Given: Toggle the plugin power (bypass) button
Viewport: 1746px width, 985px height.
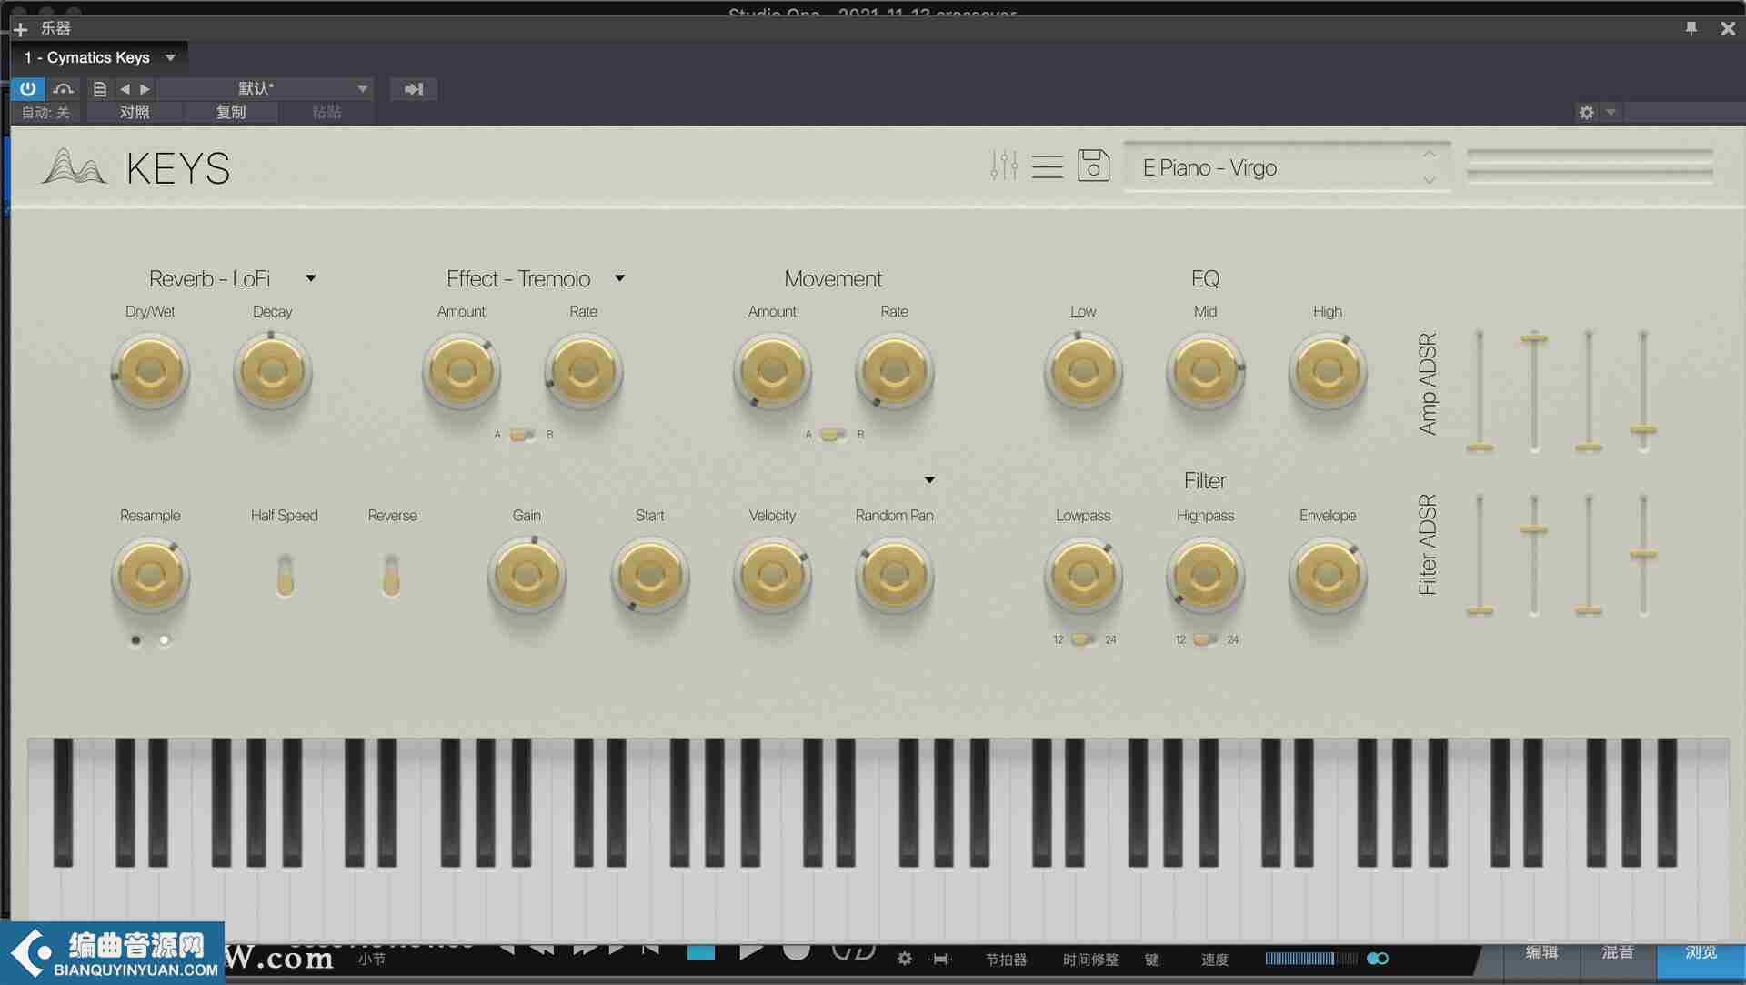Looking at the screenshot, I should pos(28,88).
